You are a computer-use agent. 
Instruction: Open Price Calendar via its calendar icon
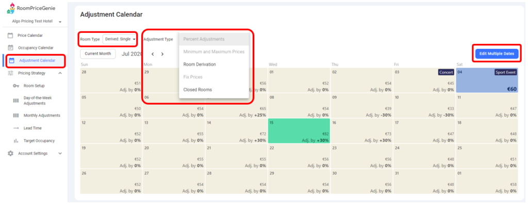(10, 36)
